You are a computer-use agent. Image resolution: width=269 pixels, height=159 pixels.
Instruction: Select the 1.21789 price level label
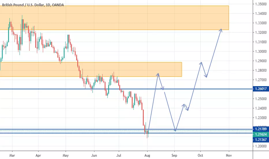click(x=261, y=129)
